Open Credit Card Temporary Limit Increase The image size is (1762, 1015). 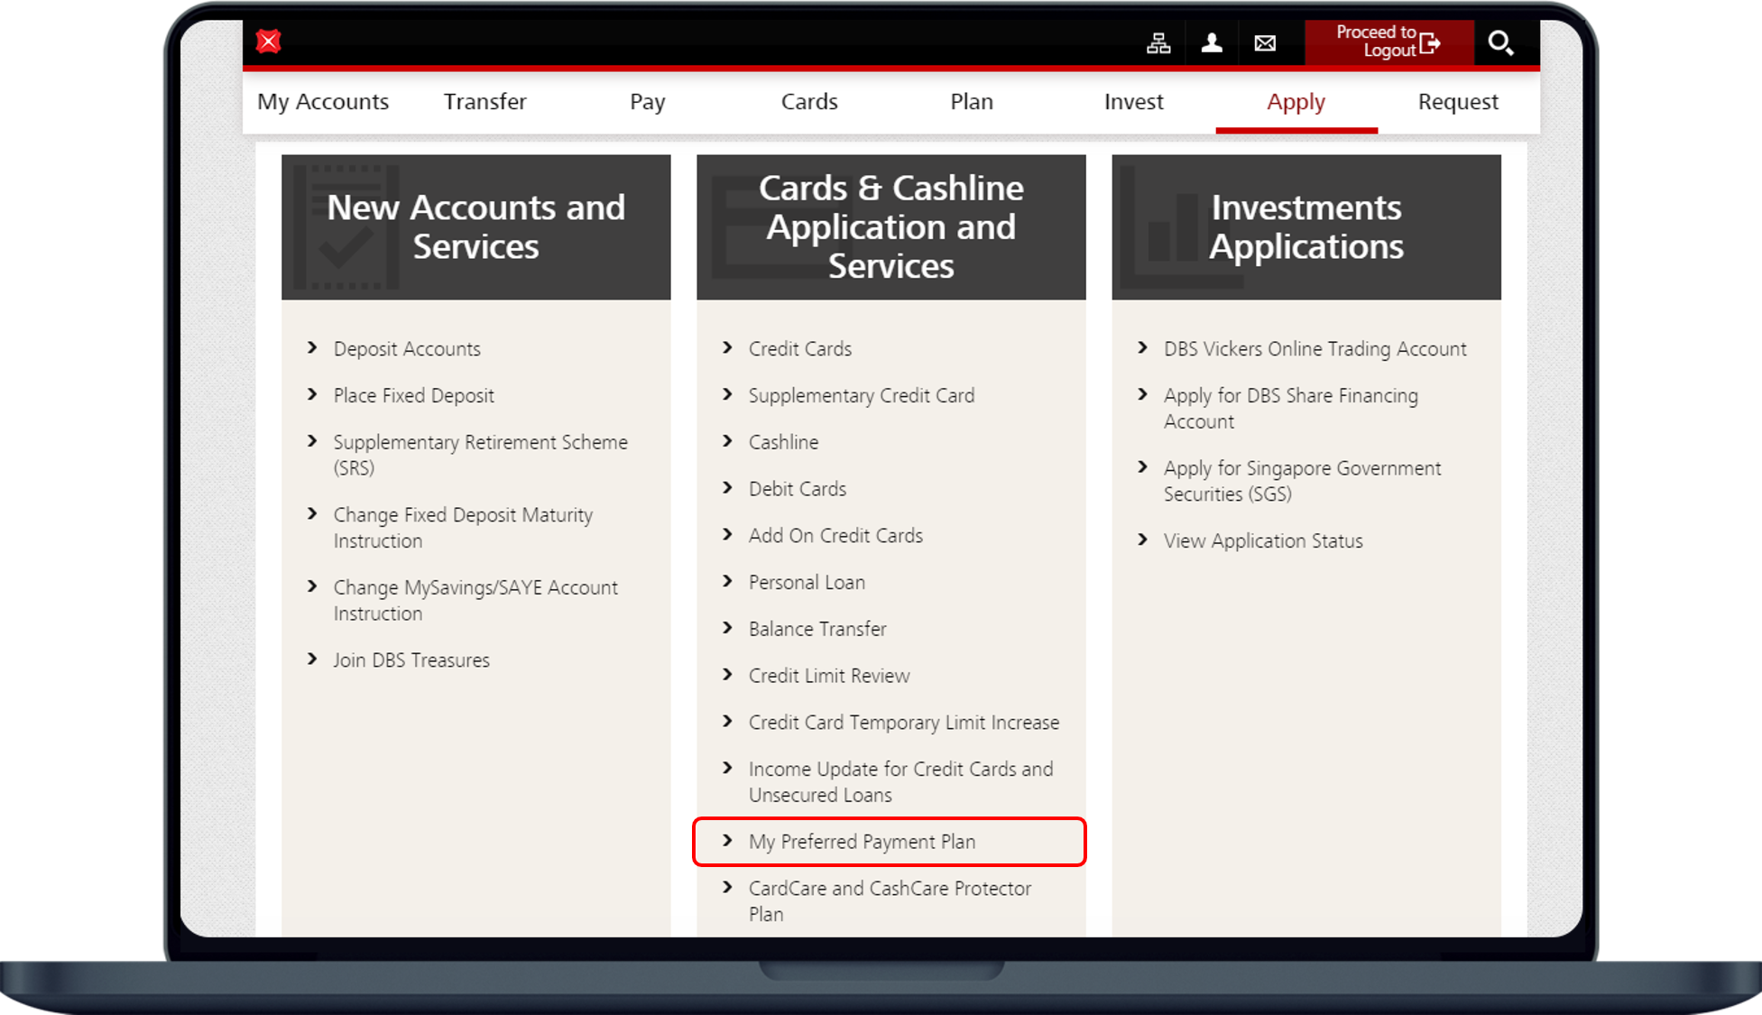point(904,723)
